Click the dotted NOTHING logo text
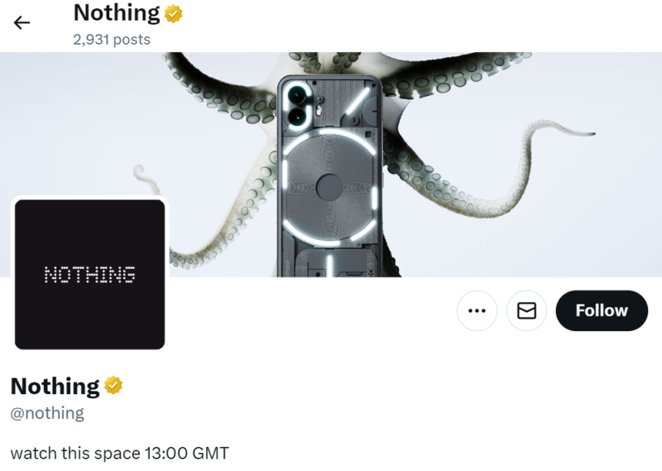 89,275
